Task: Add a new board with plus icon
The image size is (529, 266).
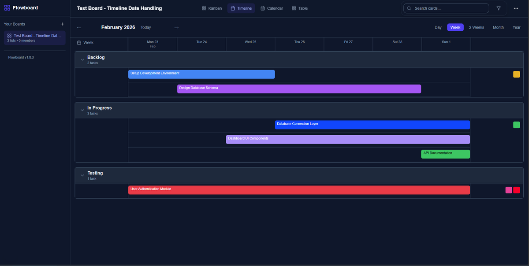Action: pyautogui.click(x=62, y=24)
